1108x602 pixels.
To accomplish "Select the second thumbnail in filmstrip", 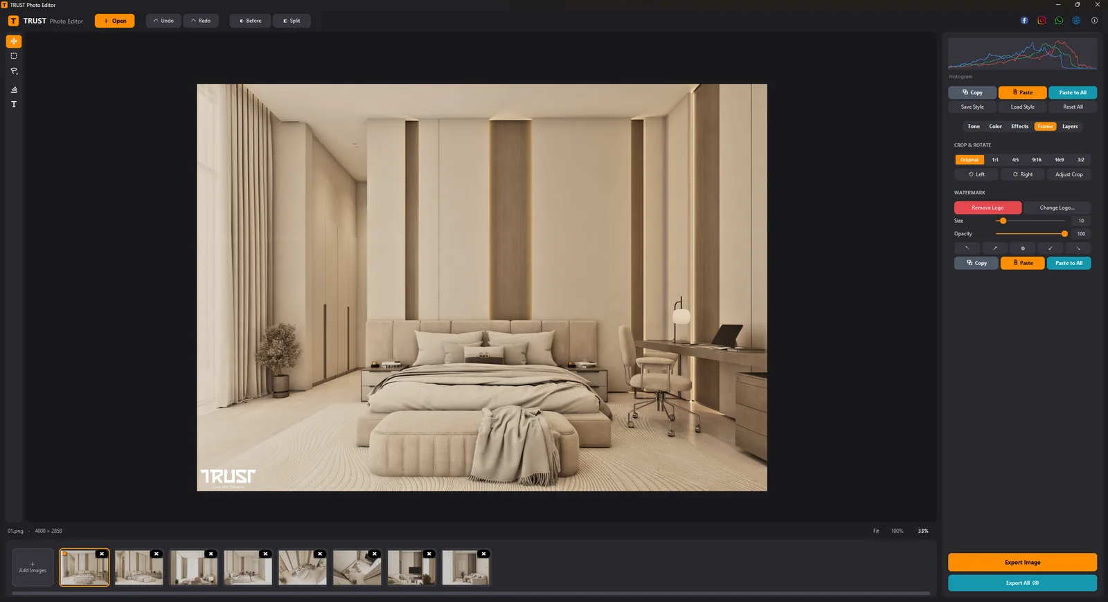I will 138,567.
